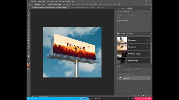The width and height of the screenshot is (179, 100).
Task: Select the Lasso tool
Action: [29, 15]
